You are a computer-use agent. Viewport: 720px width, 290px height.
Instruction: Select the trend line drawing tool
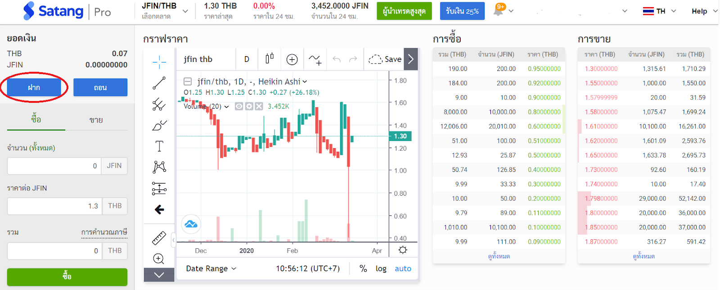point(159,83)
